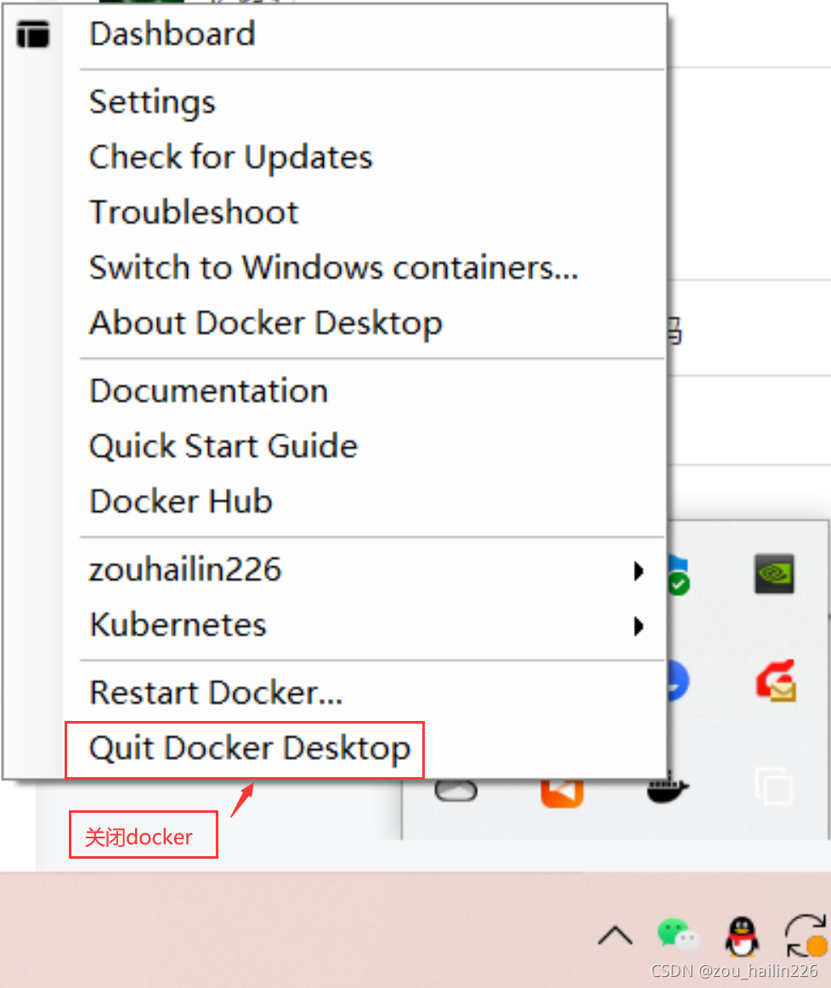The image size is (831, 988).
Task: Collapse the hidden tray icons chevron
Action: (614, 936)
